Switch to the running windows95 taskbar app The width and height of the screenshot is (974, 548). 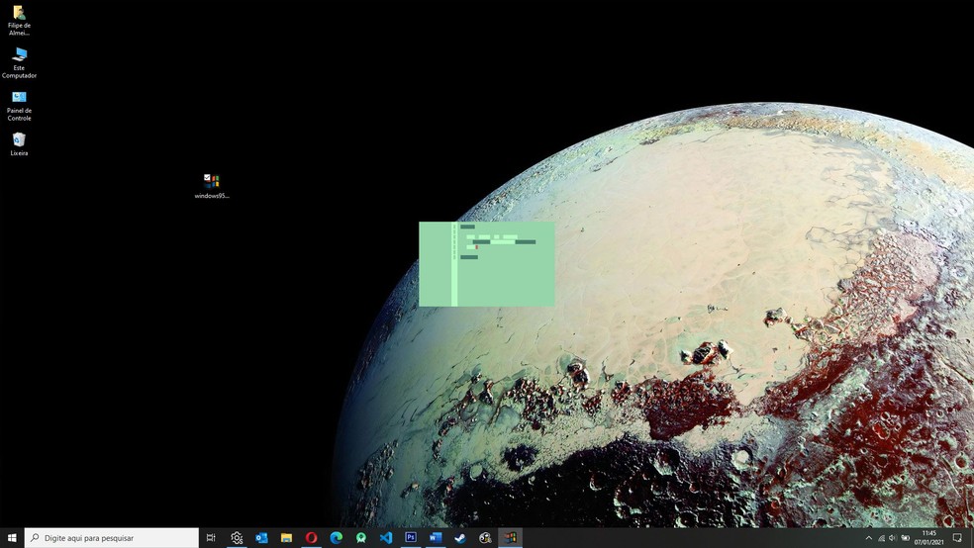coord(510,538)
